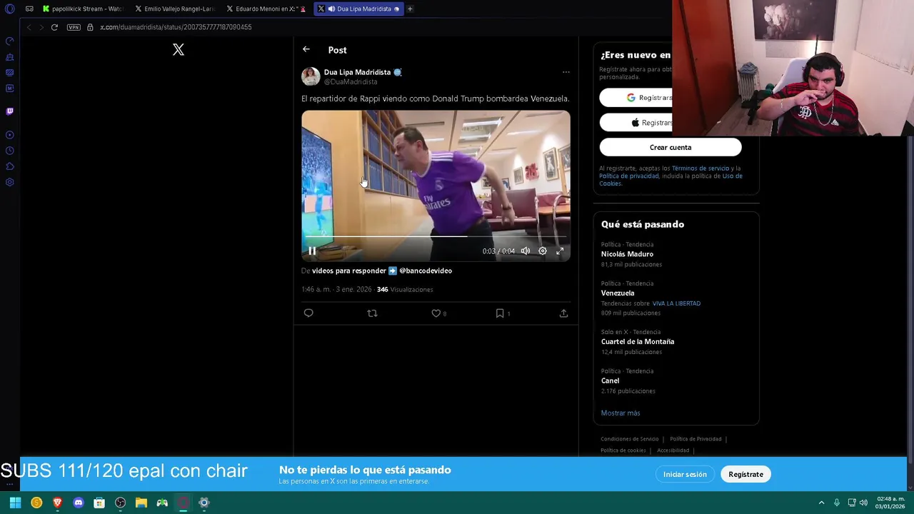Open the Dua Lipa Madridista display name

pyautogui.click(x=357, y=72)
